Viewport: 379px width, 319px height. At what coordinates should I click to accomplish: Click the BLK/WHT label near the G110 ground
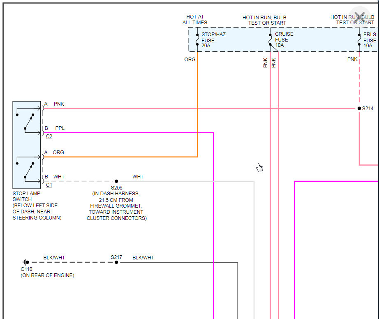(x=54, y=258)
